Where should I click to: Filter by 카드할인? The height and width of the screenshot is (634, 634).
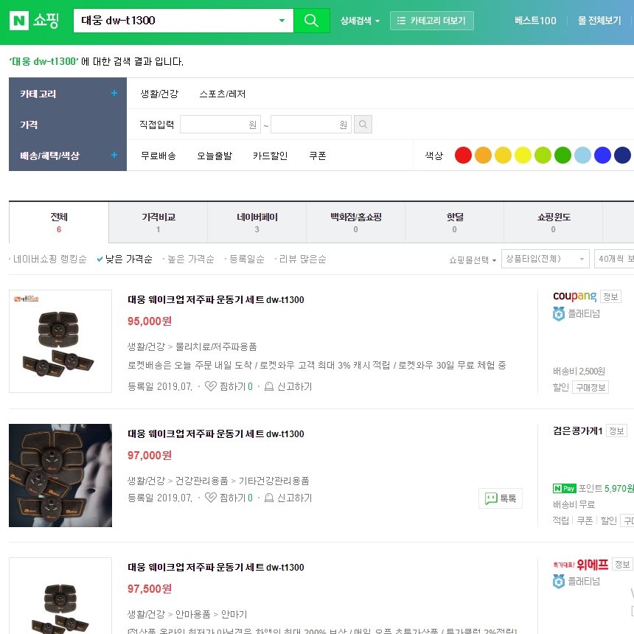(270, 156)
